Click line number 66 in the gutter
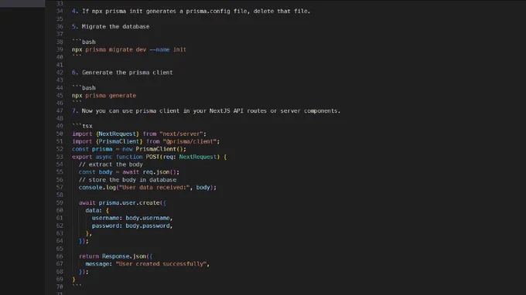This screenshot has width=526, height=295. click(60, 256)
